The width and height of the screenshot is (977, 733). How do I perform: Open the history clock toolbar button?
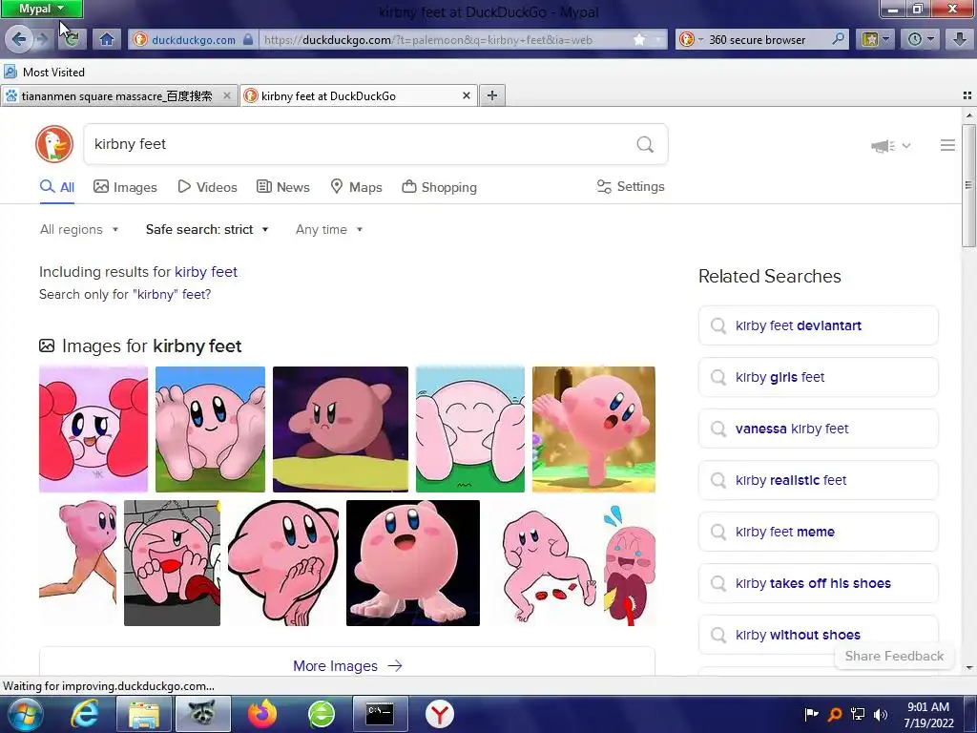click(x=921, y=40)
